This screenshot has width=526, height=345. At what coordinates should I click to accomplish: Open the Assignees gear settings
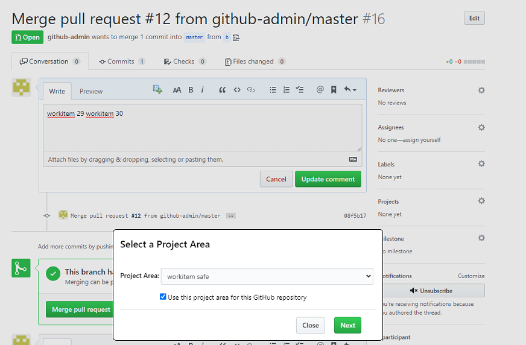481,127
